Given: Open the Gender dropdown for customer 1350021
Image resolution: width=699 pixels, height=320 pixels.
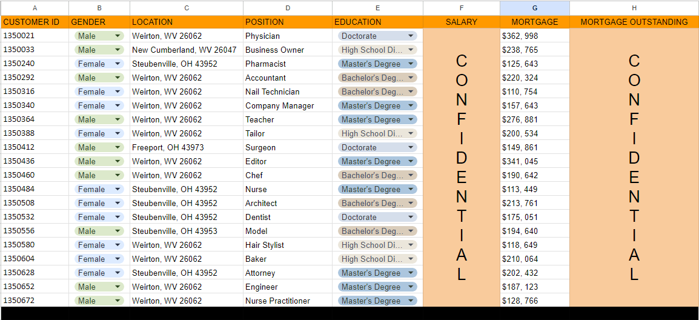Looking at the screenshot, I should 118,36.
